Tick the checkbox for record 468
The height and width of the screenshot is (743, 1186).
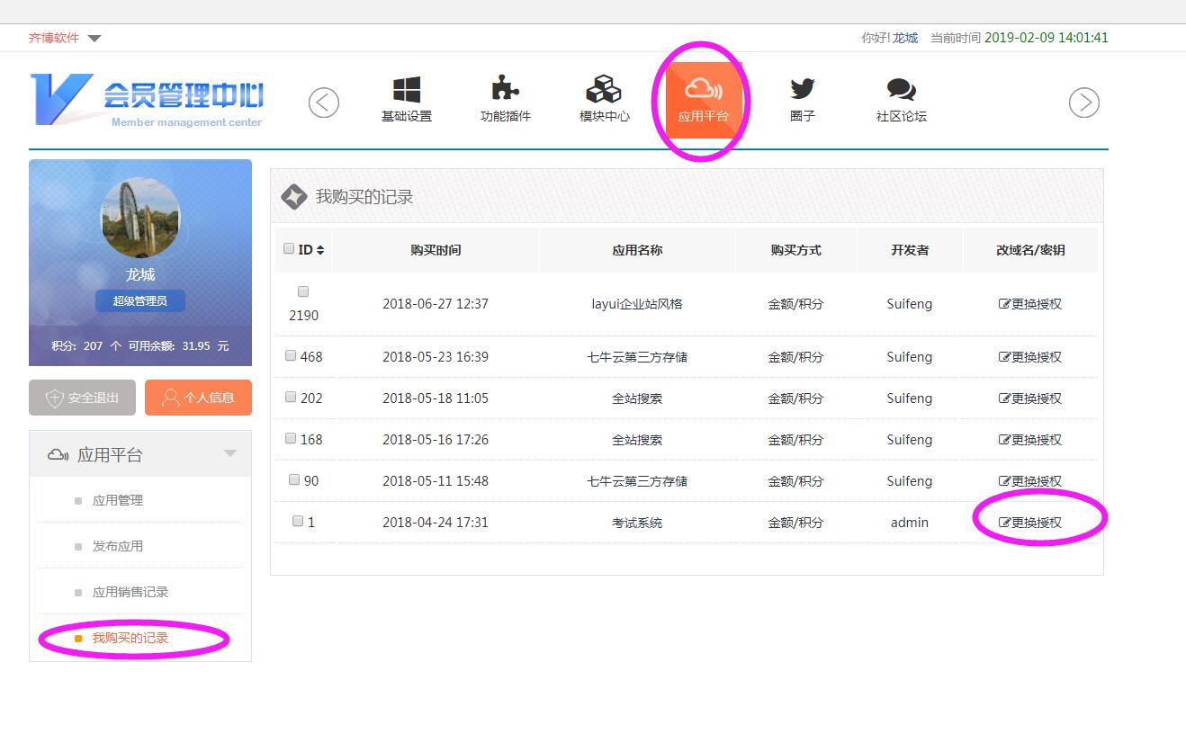291,356
